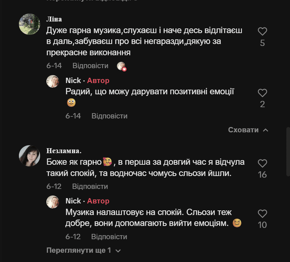Click the chevron next to Сховати
Screen dimensions: 290x262
click(265, 130)
